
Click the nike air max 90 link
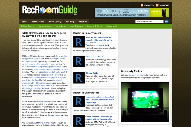[46, 101]
